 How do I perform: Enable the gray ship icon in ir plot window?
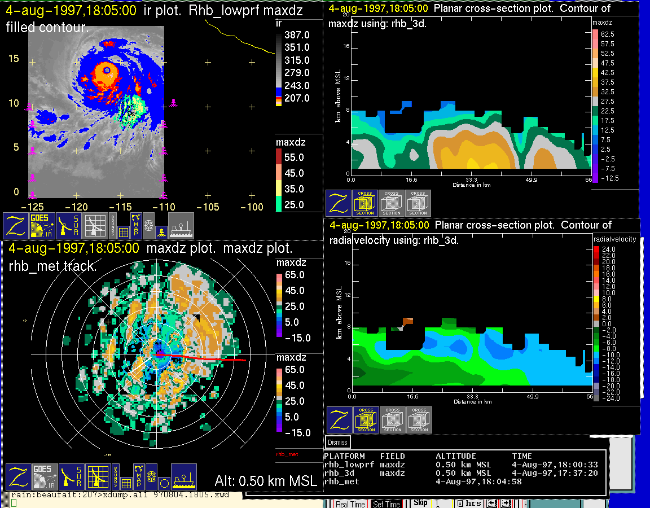(181, 226)
